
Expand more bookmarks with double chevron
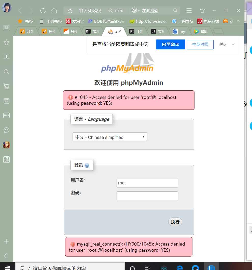(238, 21)
